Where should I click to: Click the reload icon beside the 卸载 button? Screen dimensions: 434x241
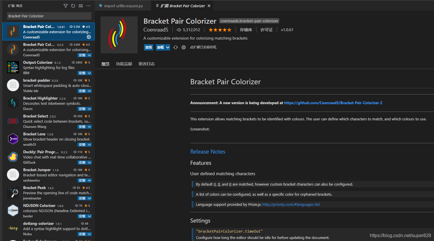click(x=176, y=47)
